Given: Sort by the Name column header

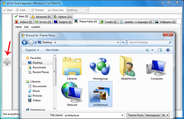Looking at the screenshot, I should click(18, 27).
